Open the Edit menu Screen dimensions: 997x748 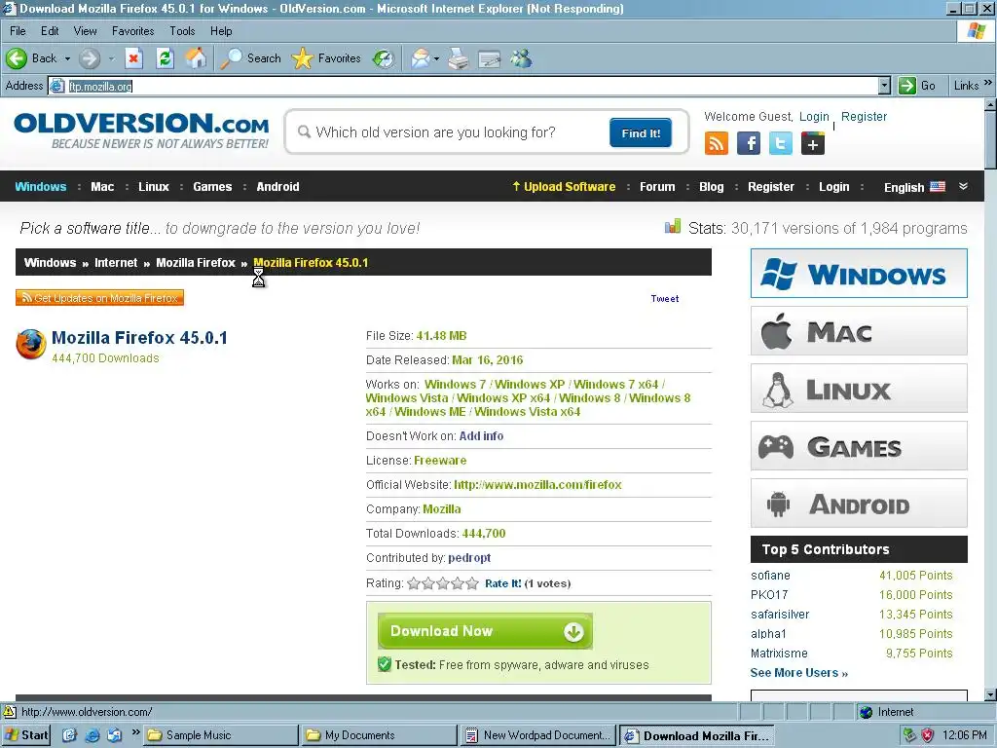[50, 30]
